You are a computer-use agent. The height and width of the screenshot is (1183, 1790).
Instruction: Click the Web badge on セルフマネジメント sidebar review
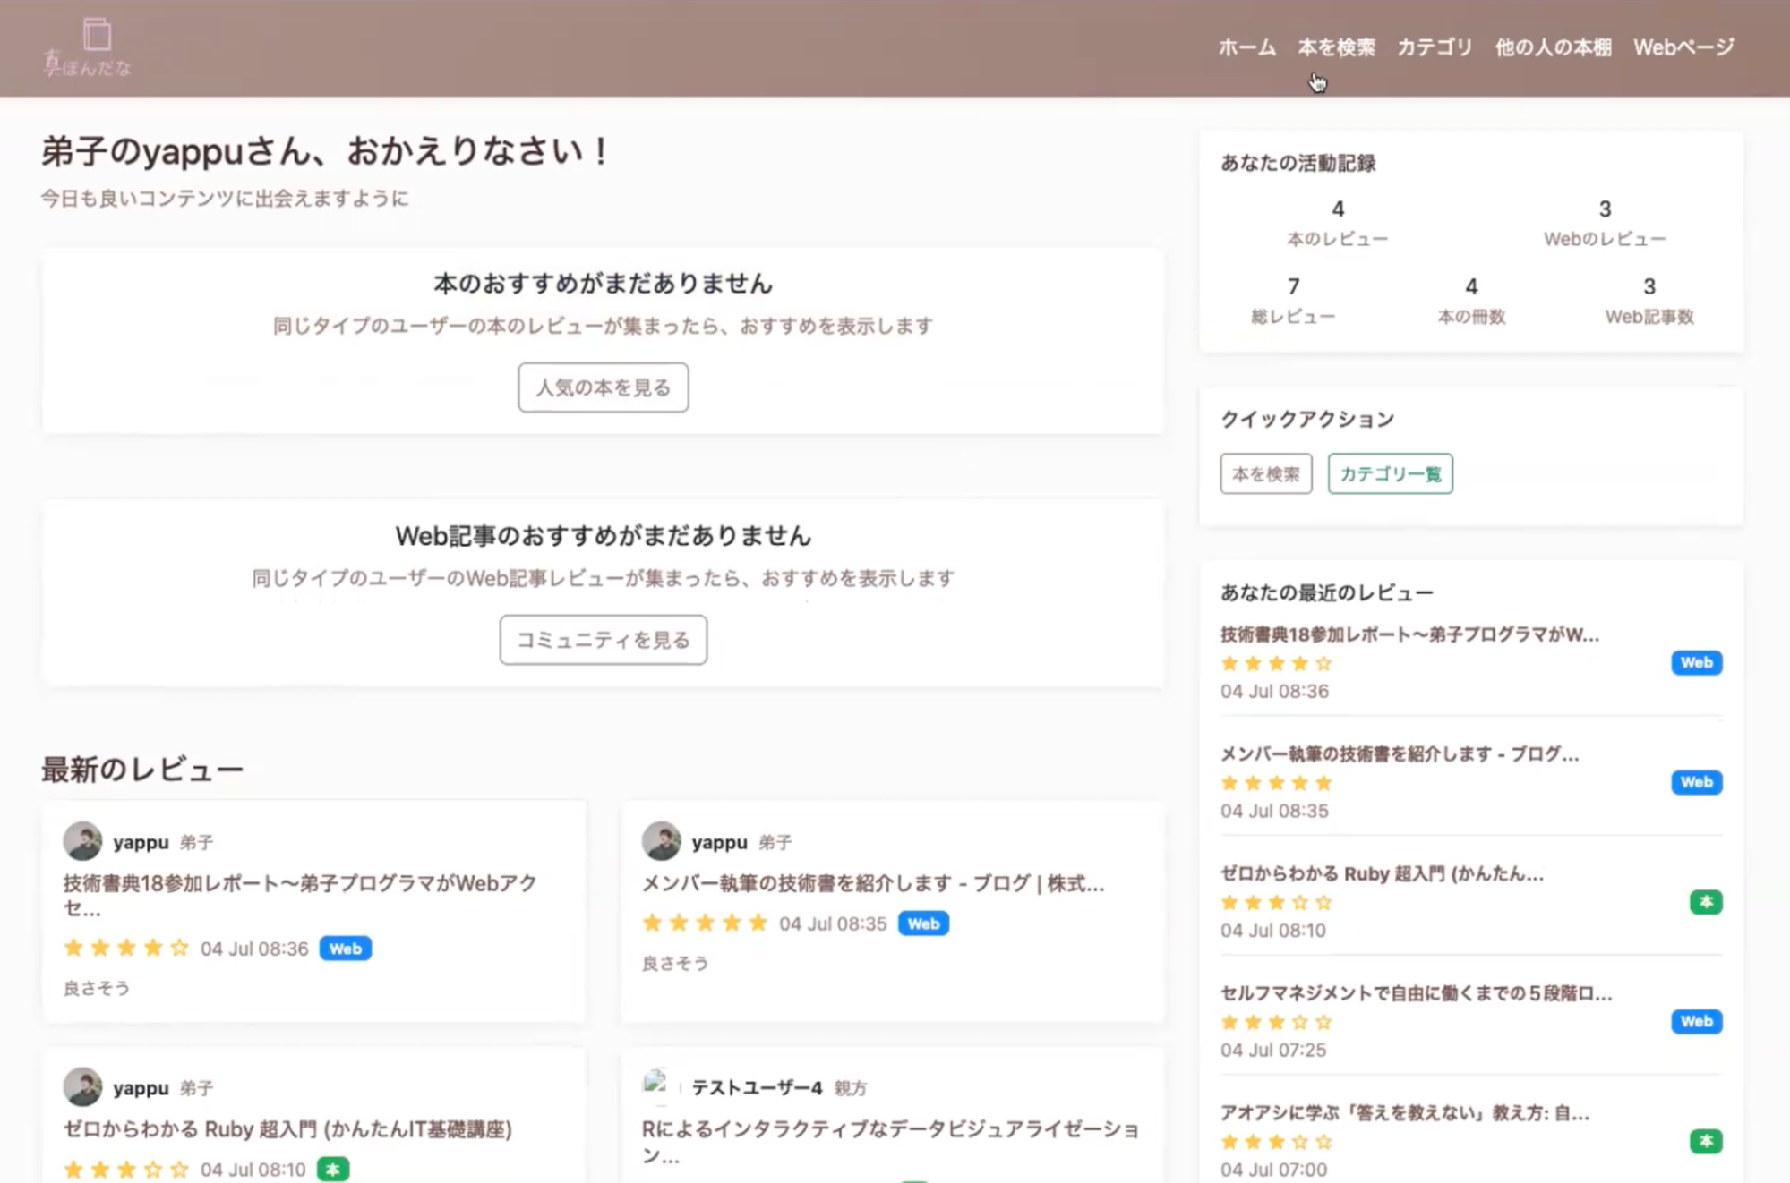point(1695,1021)
